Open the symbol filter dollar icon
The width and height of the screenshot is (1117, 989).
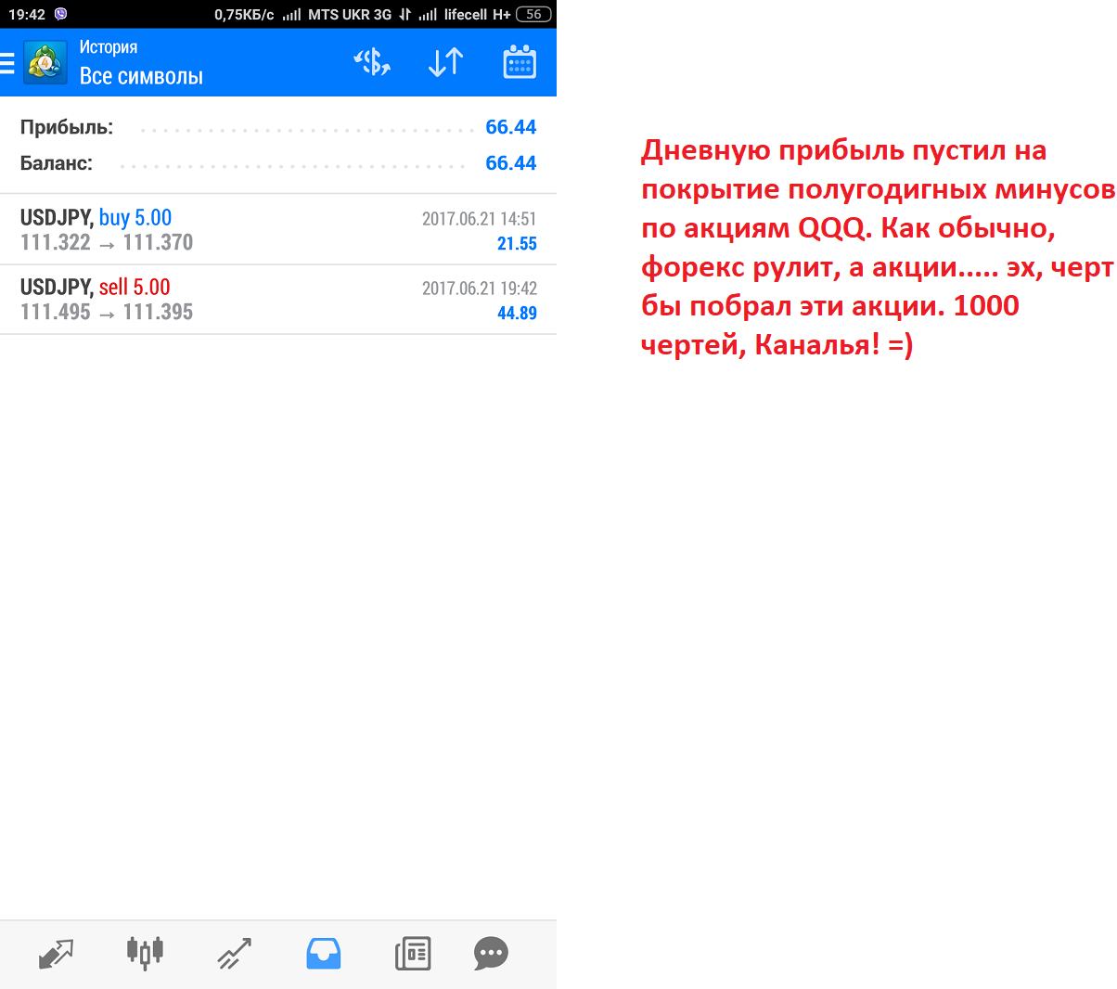click(x=372, y=63)
